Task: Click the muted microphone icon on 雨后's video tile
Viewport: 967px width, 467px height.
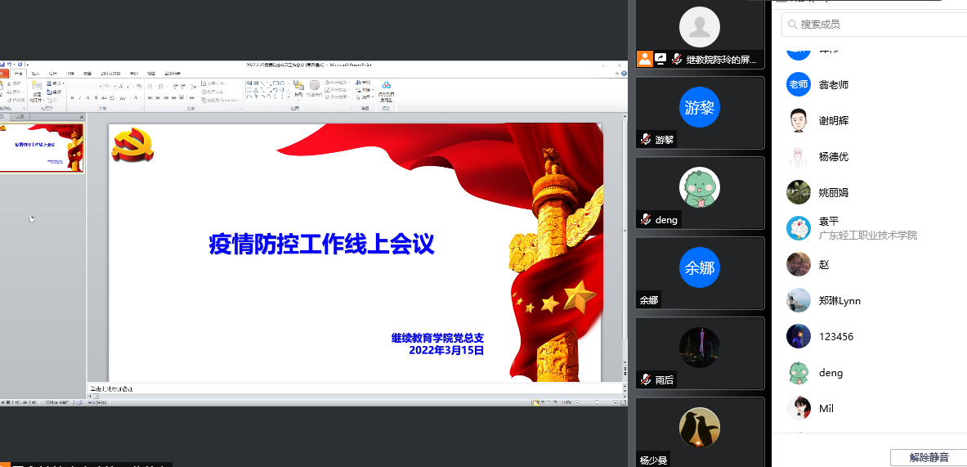Action: 646,380
